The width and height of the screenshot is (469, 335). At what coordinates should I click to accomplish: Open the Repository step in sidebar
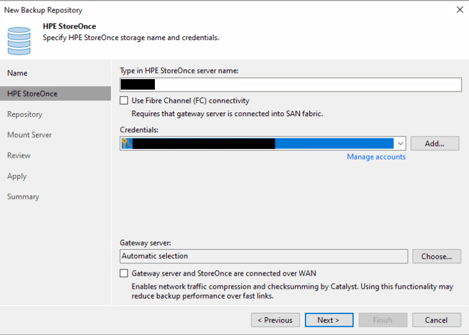25,114
